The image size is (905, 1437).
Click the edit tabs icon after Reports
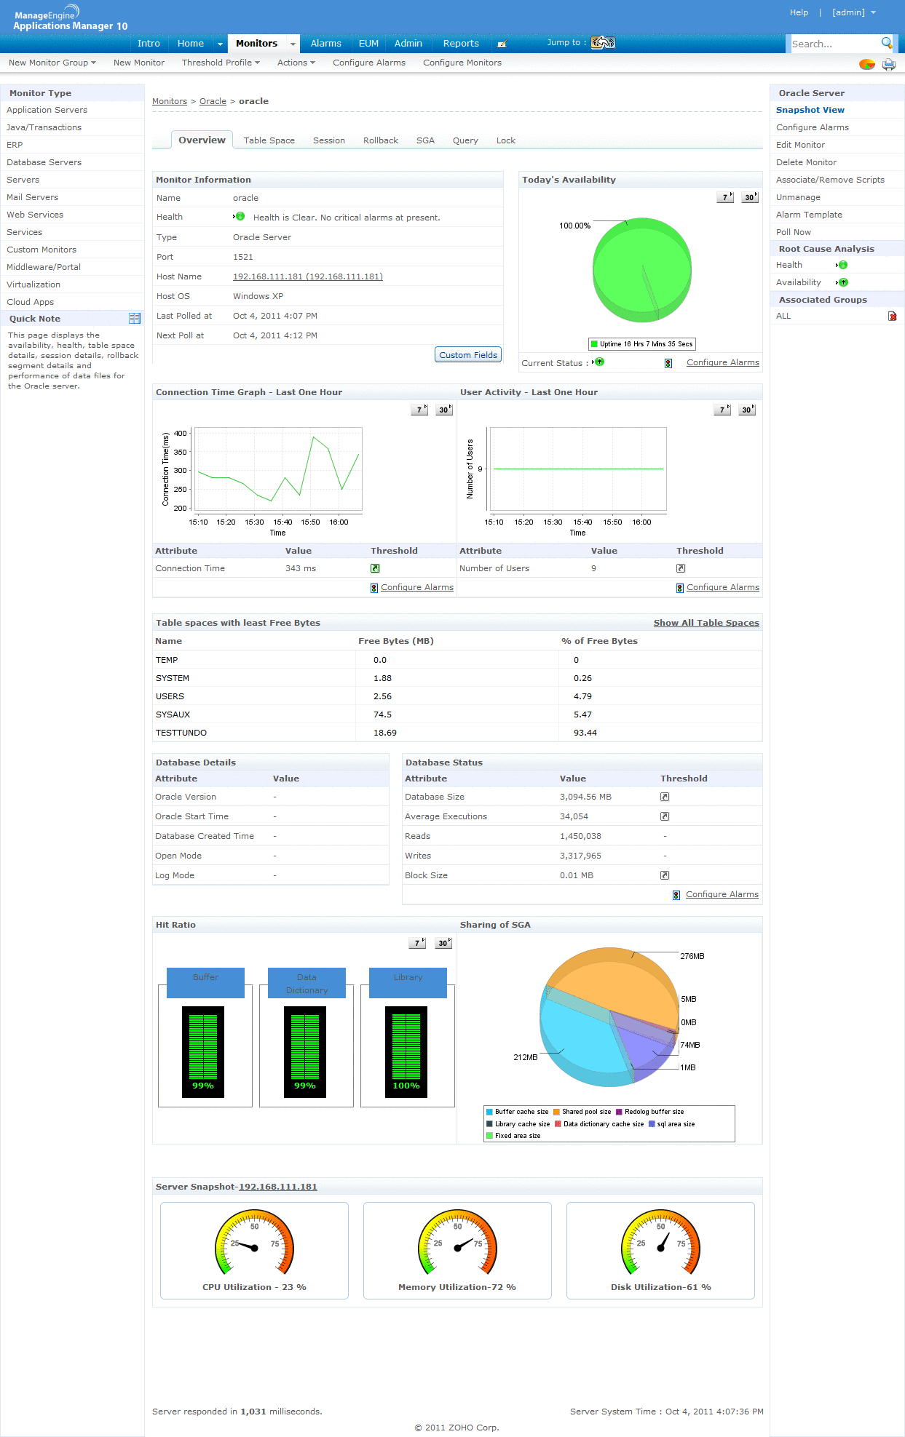[501, 44]
